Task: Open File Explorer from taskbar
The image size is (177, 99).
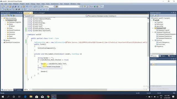Action: coord(31,97)
